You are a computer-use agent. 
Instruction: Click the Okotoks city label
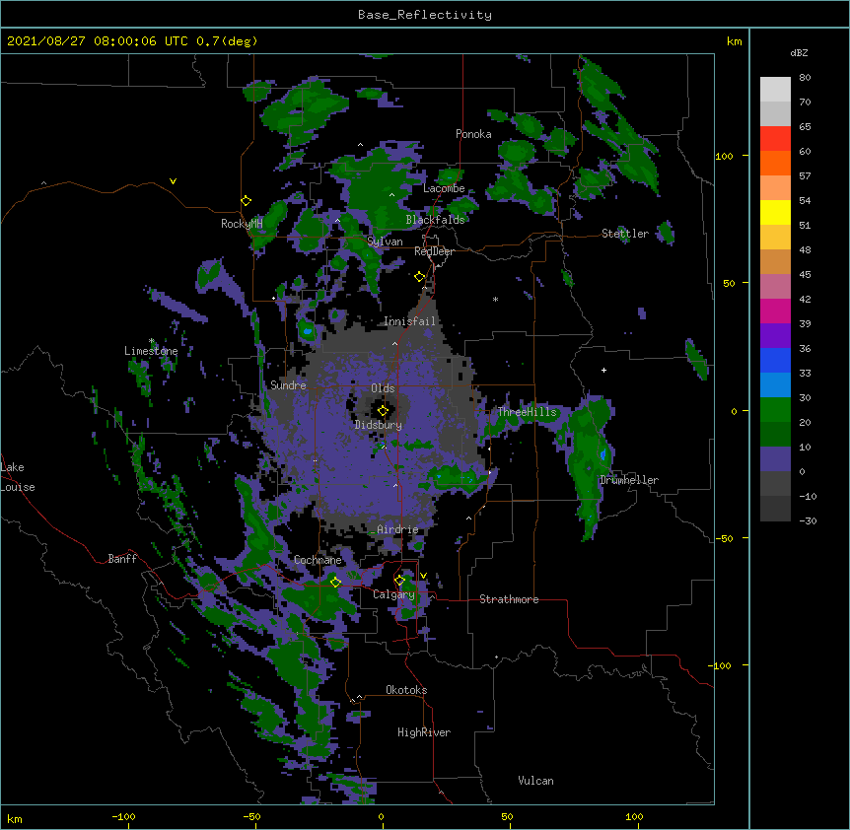tap(406, 690)
